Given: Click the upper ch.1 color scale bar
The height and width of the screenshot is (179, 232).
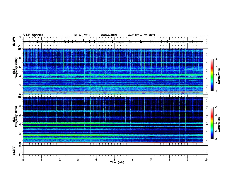Looking at the screenshot, I should tap(212, 75).
